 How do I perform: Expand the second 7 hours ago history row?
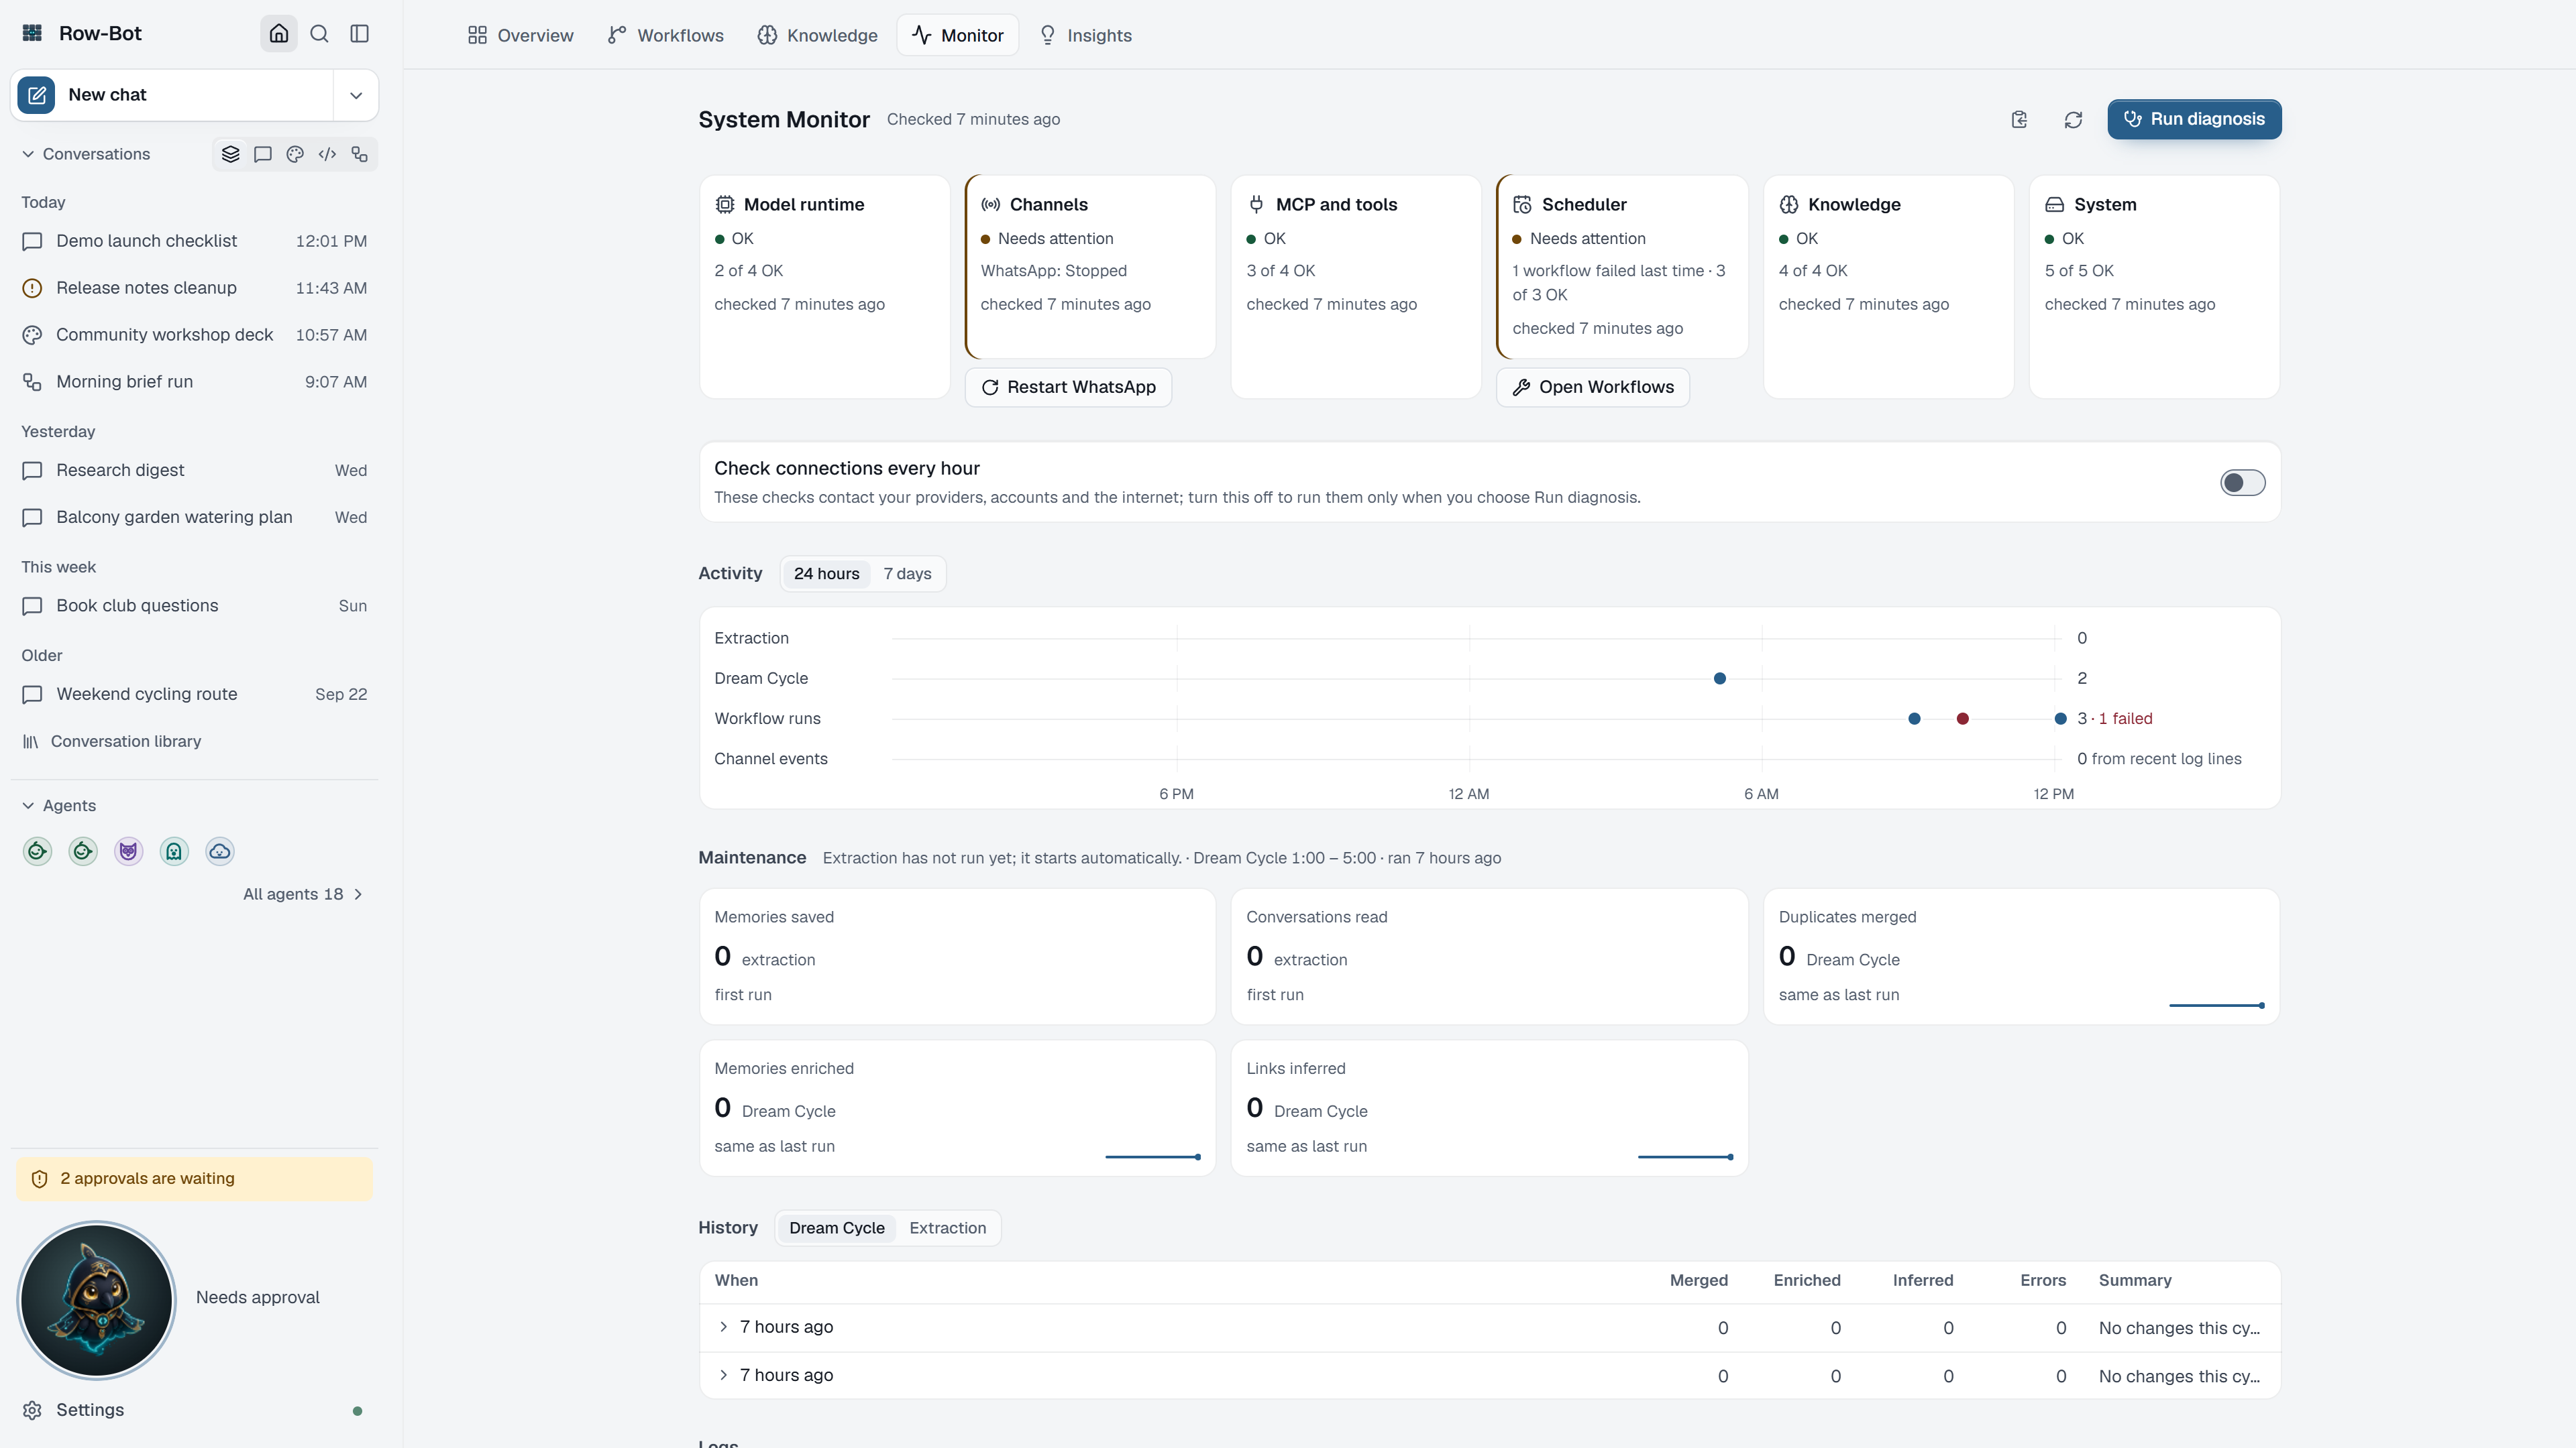click(x=1489, y=1376)
